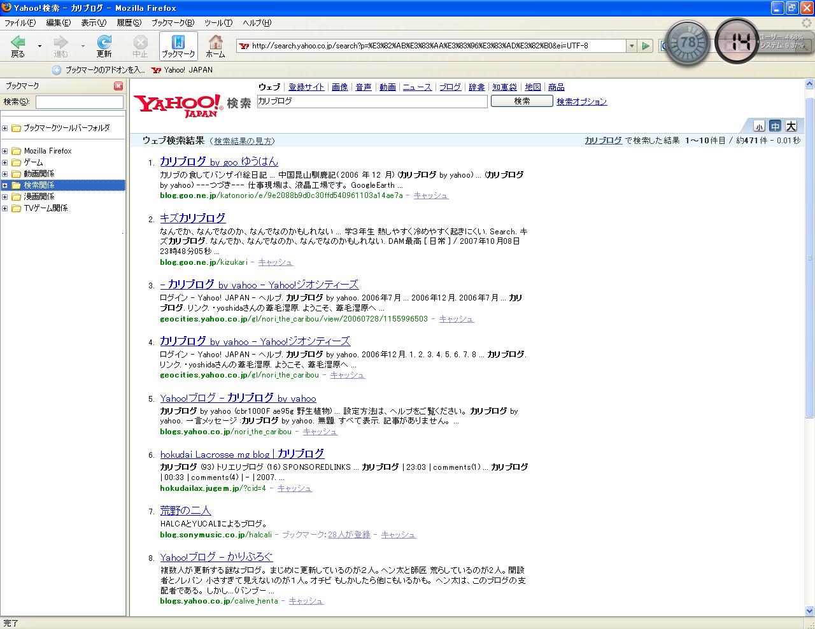Open the 検索オプション link
The height and width of the screenshot is (629, 815).
click(x=582, y=102)
